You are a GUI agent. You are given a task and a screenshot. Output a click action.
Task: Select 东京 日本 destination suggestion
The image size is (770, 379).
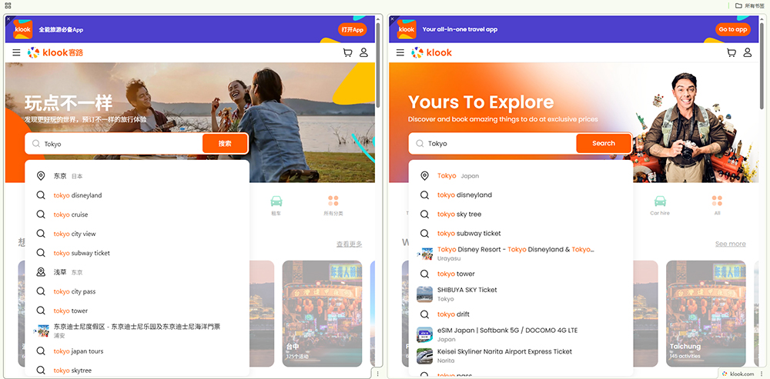[137, 175]
